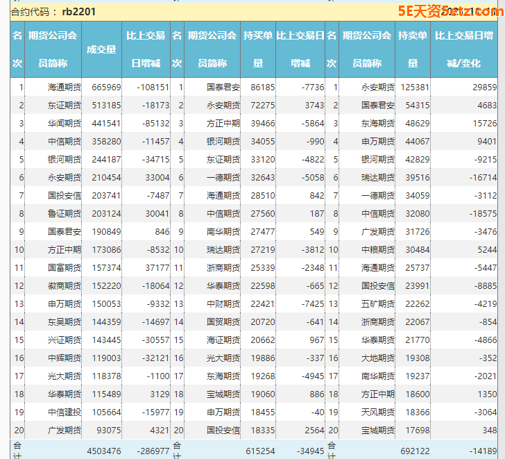Select short position change -18575
505x459 pixels.
pos(483,213)
